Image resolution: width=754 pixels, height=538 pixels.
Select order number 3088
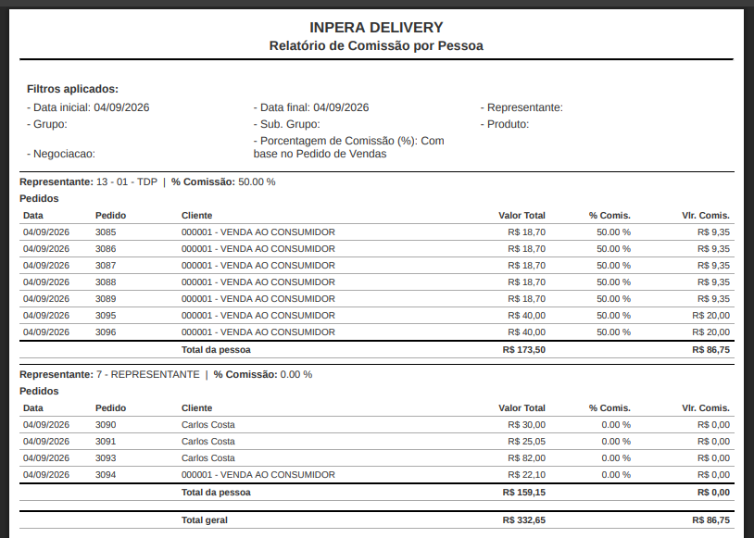point(106,282)
